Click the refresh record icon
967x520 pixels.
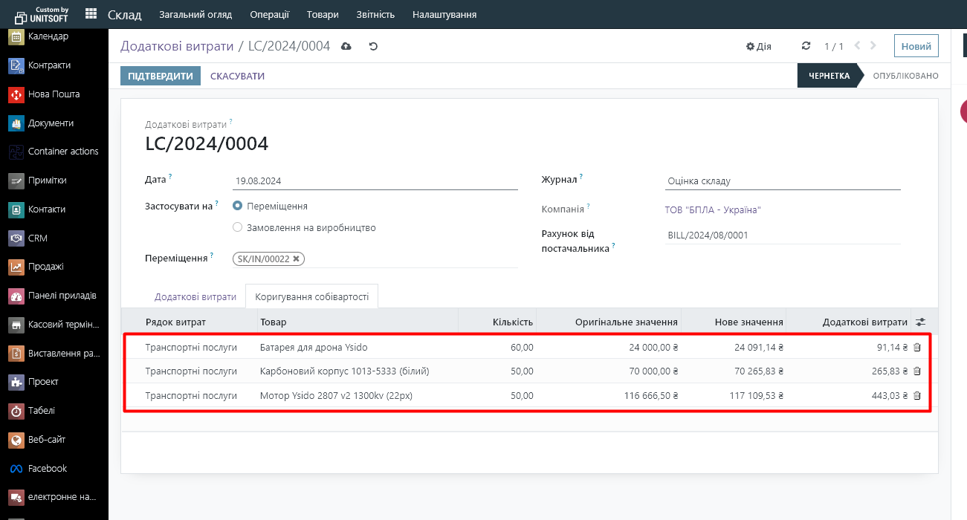(806, 46)
